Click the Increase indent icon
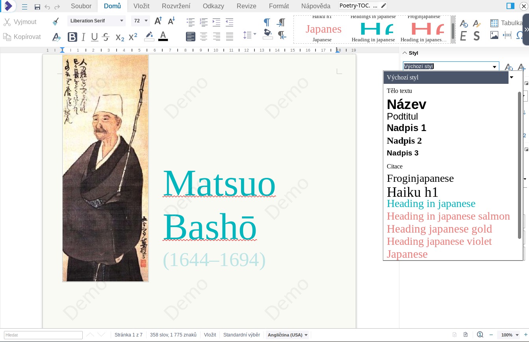This screenshot has width=529, height=342. (x=216, y=22)
